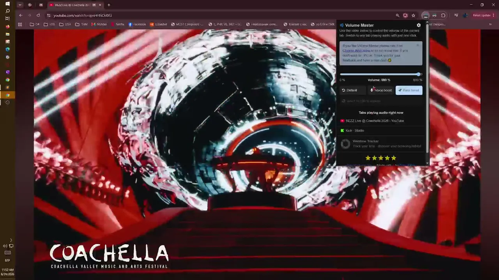The image size is (499, 280).
Task: Open Microsoft Edge from the taskbar
Action: pos(7,49)
